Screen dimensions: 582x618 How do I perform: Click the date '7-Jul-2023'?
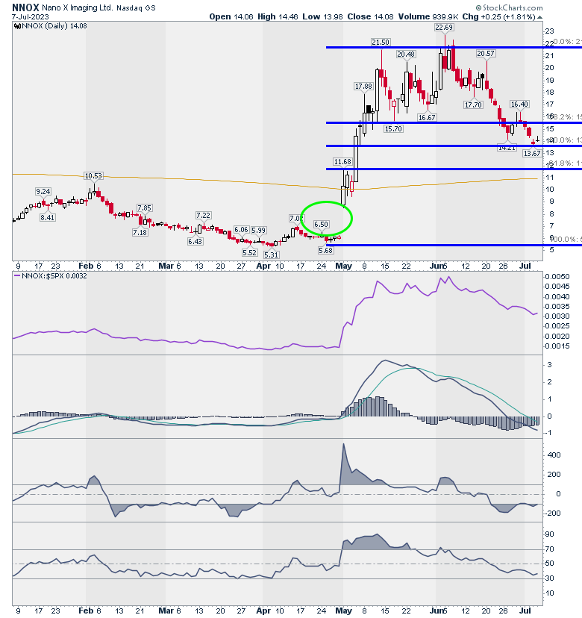coord(31,17)
